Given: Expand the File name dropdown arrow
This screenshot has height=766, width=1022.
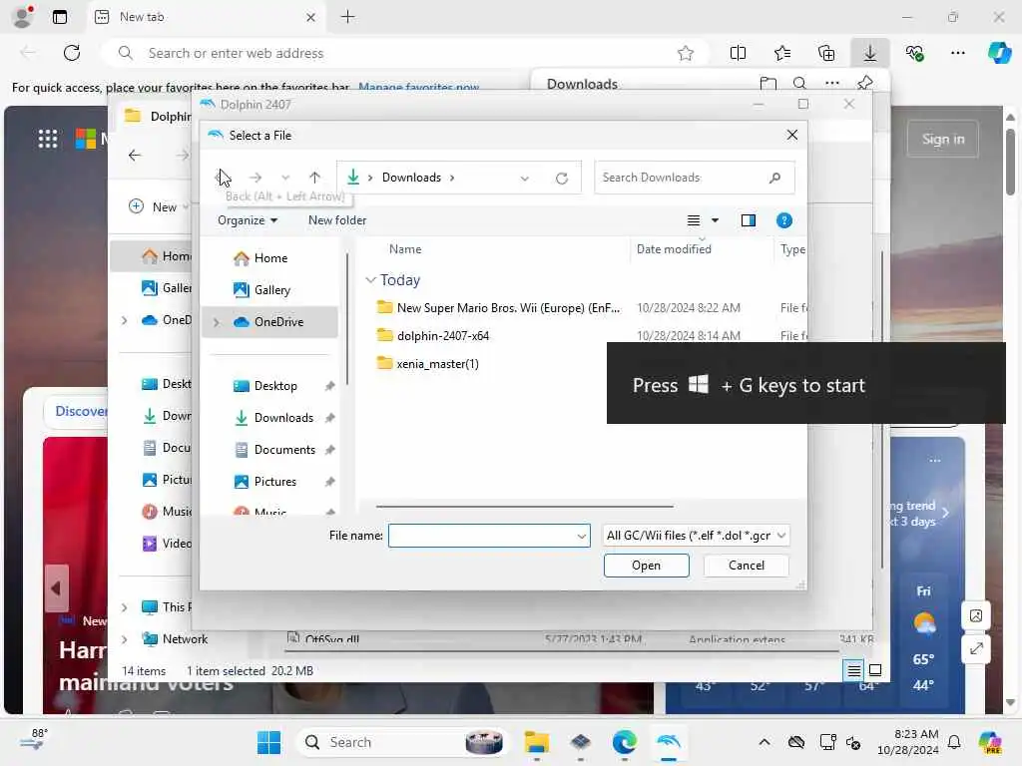Looking at the screenshot, I should click(x=582, y=536).
